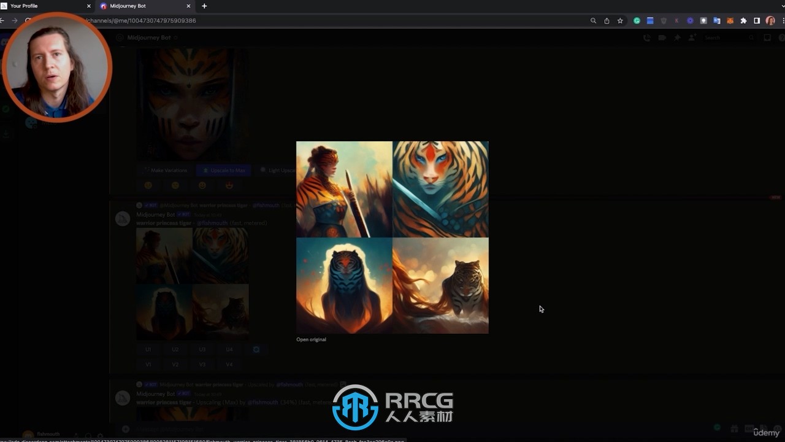Viewport: 785px width, 442px height.
Task: Click the red K extension icon
Action: [x=676, y=20]
